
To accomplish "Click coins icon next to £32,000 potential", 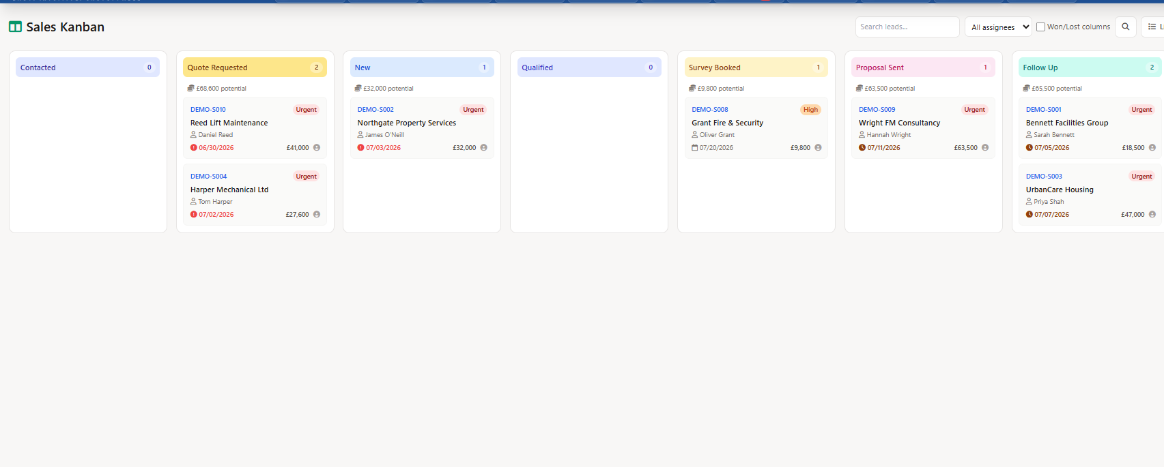I will coord(358,88).
